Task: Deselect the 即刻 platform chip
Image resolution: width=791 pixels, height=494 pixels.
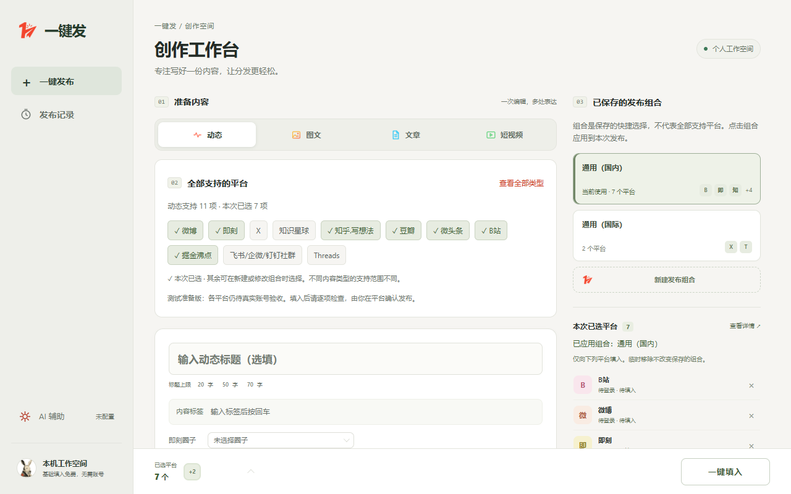Action: pyautogui.click(x=226, y=230)
